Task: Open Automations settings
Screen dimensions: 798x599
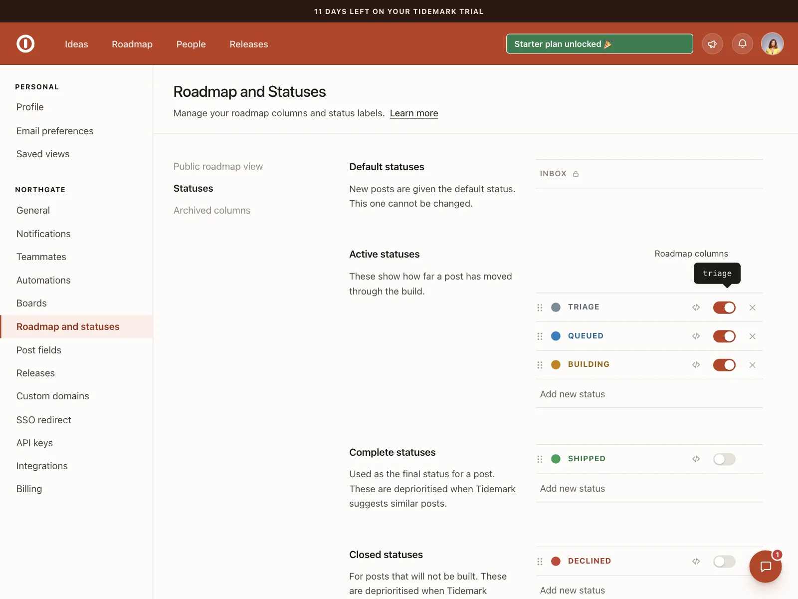Action: pos(43,281)
